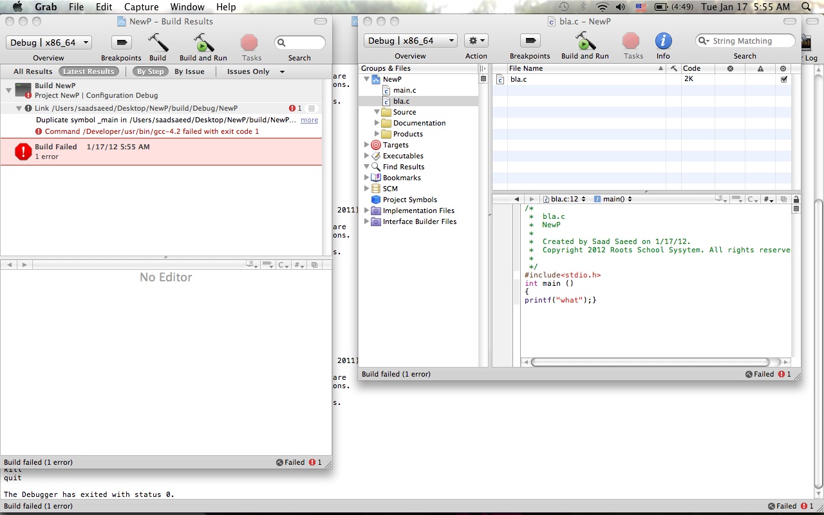Expand the Targets group
This screenshot has height=515, width=824.
point(366,145)
